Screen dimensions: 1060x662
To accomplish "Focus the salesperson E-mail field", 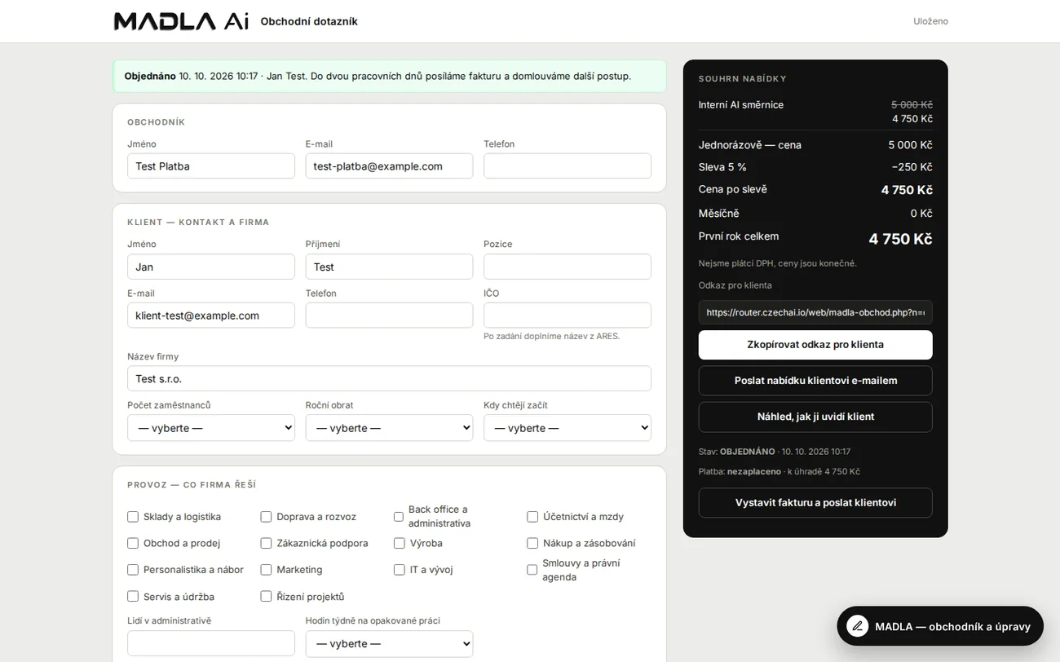I will click(389, 166).
